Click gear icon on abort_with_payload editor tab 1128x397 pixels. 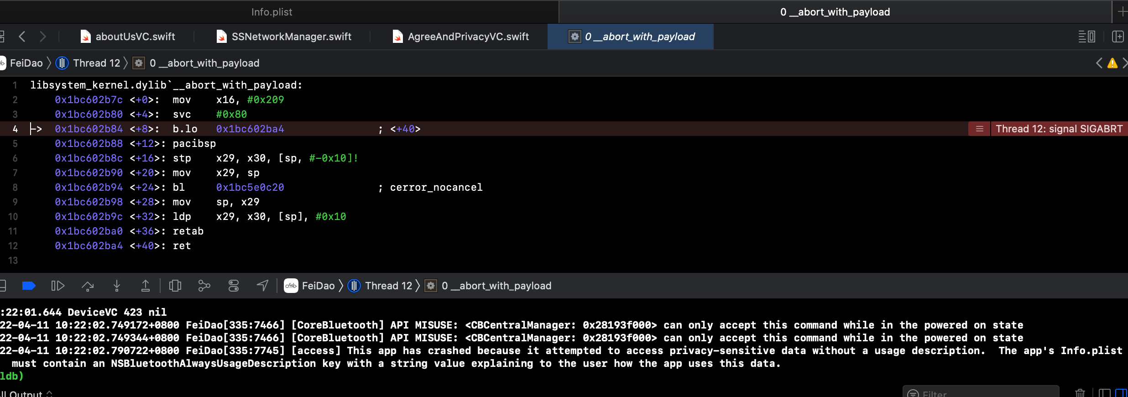tap(575, 37)
